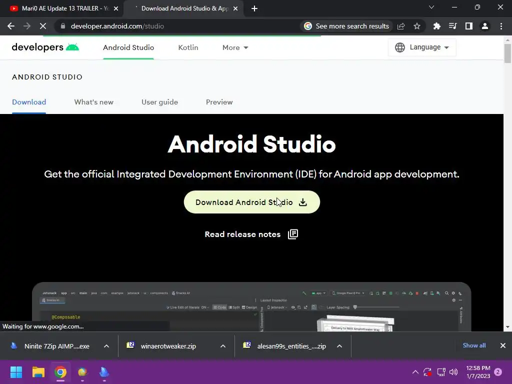Open File Explorer from the taskbar
Viewport: 512px width, 384px height.
coord(38,372)
